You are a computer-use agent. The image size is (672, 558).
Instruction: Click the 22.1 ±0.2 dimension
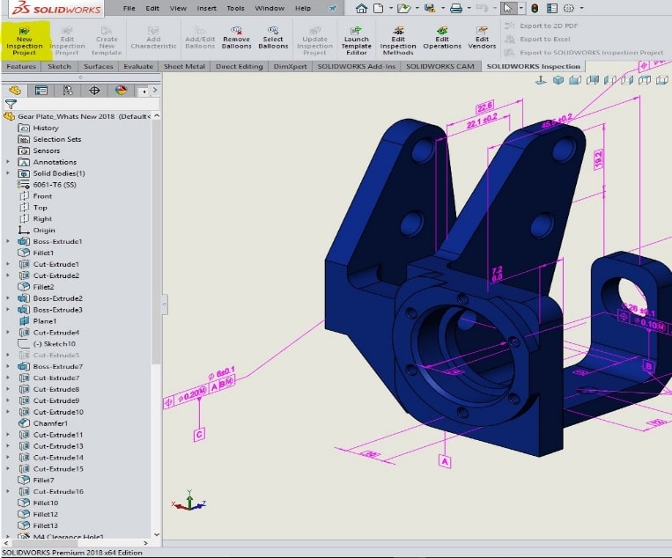point(482,121)
